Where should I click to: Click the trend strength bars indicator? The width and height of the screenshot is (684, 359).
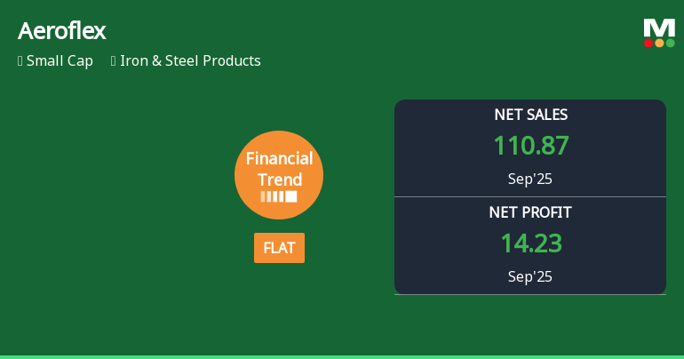279,196
